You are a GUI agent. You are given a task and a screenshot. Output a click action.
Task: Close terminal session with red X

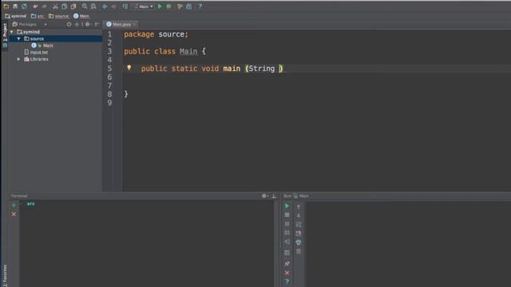(14, 214)
